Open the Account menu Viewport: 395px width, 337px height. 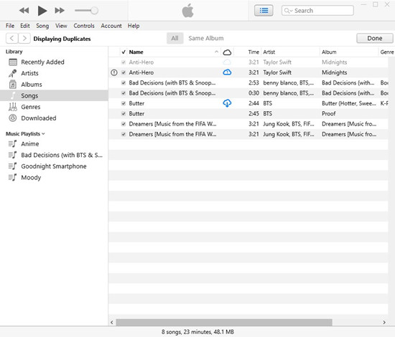click(111, 26)
